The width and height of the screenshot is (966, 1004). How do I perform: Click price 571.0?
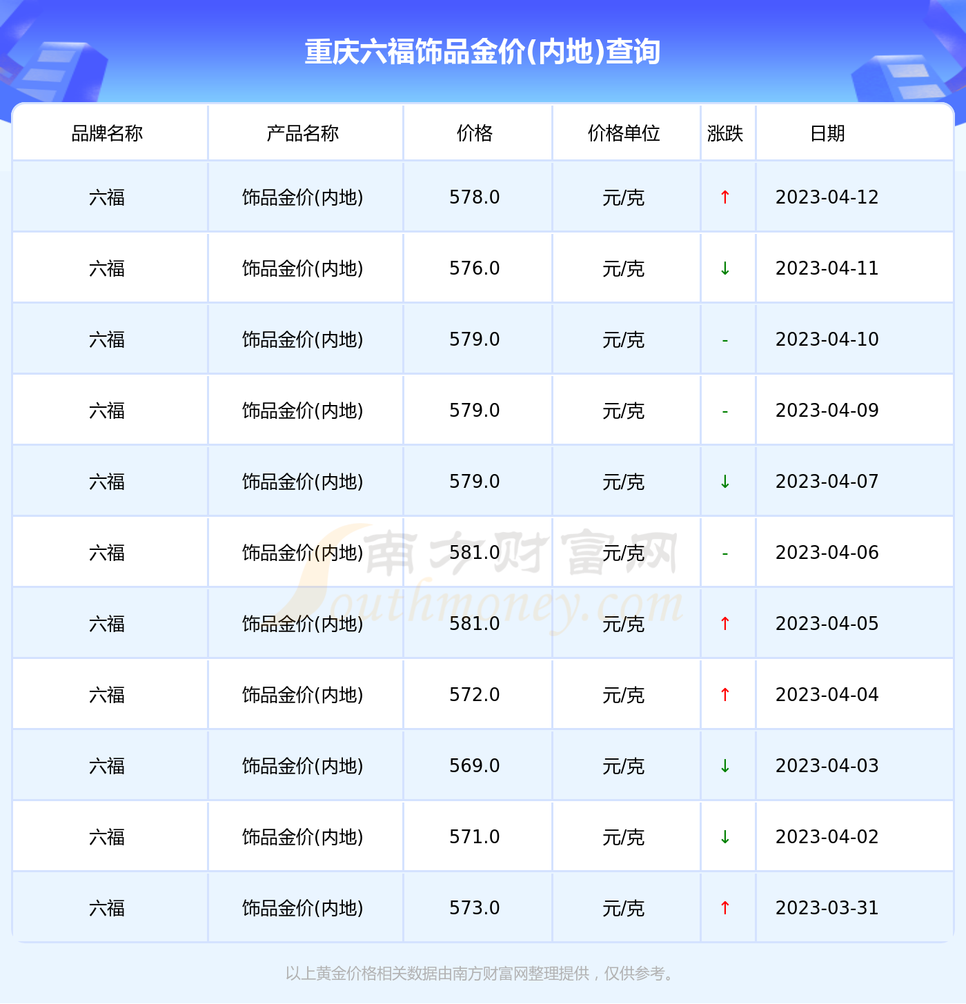[x=475, y=837]
